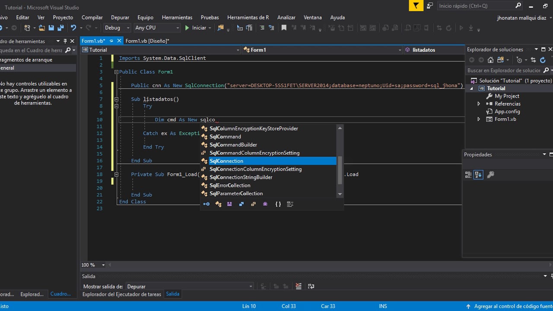The image size is (553, 311).
Task: Click the Buscar en Explorador de soluciones field
Action: (504, 70)
